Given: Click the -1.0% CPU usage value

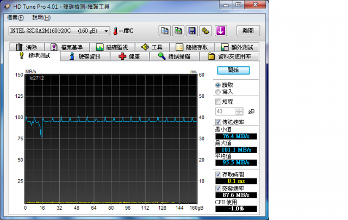Looking at the screenshot, I should [236, 209].
